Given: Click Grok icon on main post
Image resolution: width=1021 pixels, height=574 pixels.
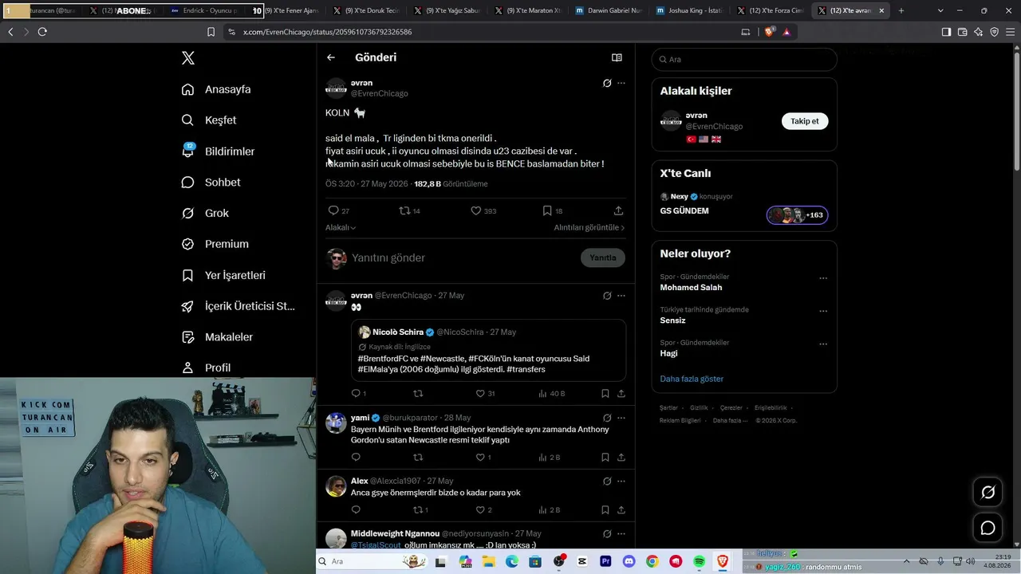Looking at the screenshot, I should 607,83.
